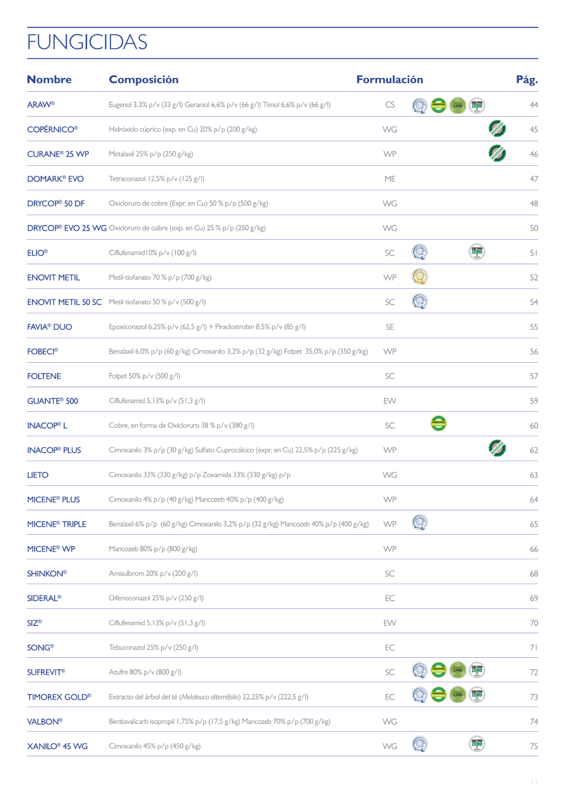The width and height of the screenshot is (565, 799).
Task: Click the Agricultura Ecológica badge for INACOP L
Action: pyautogui.click(x=439, y=424)
